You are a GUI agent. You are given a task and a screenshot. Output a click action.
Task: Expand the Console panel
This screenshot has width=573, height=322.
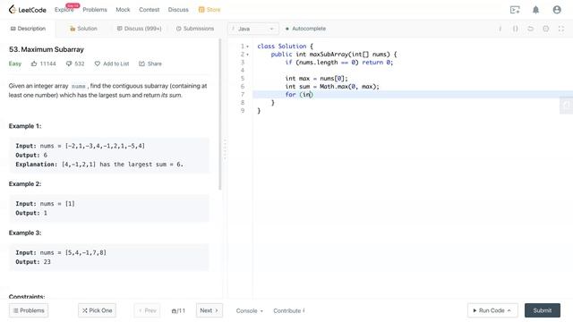click(x=249, y=310)
